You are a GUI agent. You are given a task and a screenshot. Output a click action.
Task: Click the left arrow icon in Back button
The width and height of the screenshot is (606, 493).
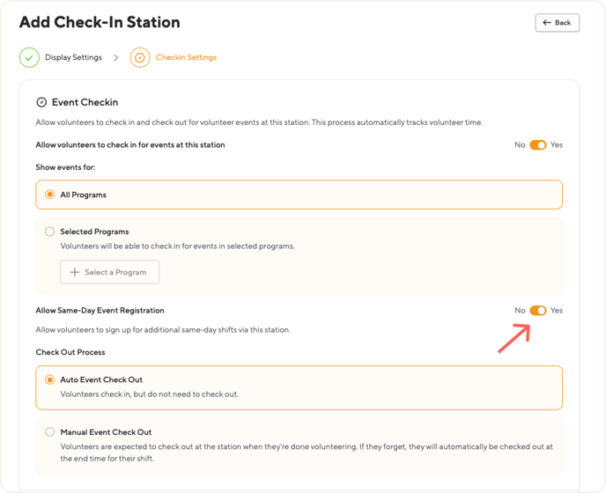coord(547,23)
